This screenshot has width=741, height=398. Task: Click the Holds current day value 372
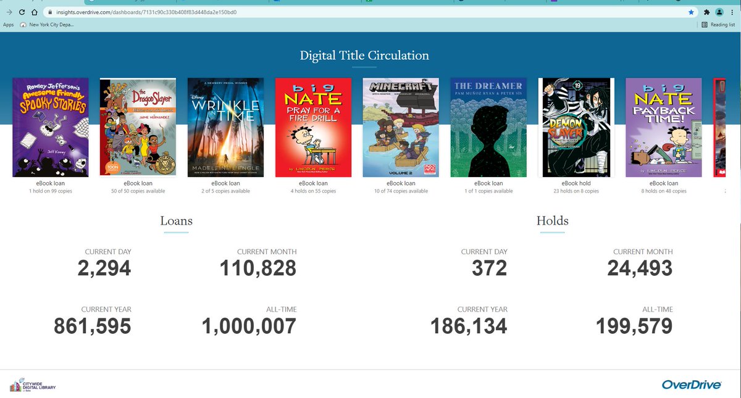[489, 268]
